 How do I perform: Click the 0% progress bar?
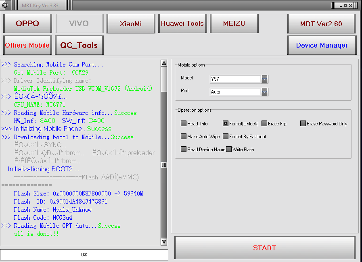coord(84,255)
